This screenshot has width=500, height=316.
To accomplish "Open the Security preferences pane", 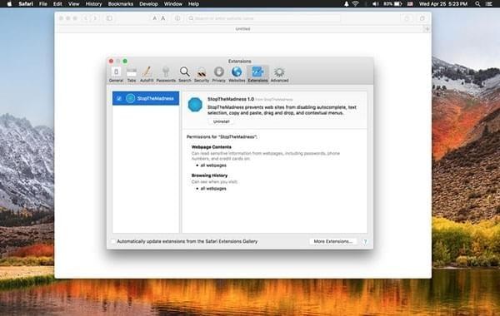I will [202, 75].
